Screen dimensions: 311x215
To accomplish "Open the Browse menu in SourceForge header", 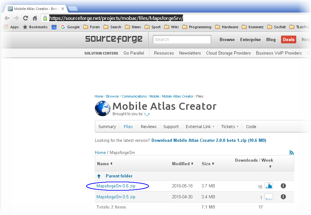I will point(227,39).
